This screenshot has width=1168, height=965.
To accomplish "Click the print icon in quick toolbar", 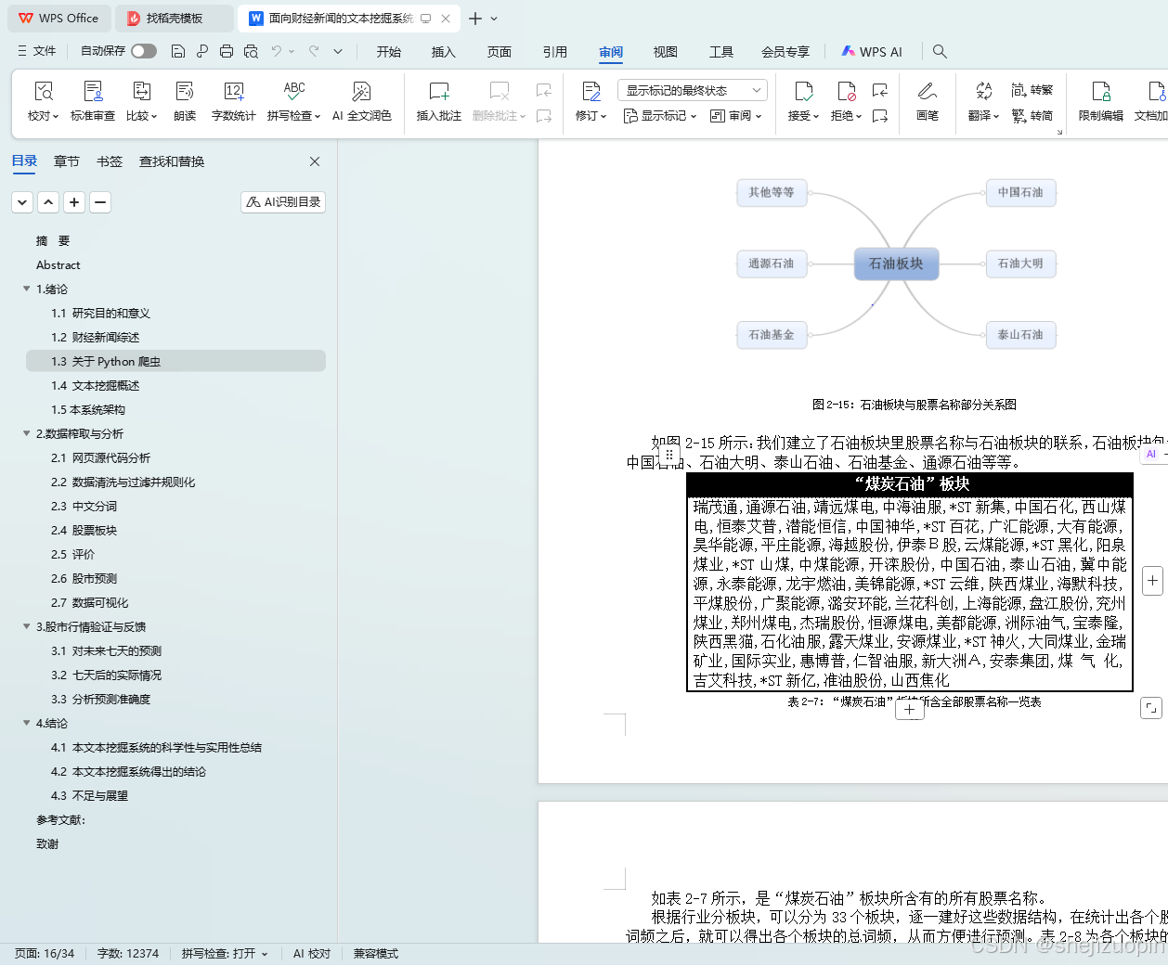I will pos(227,51).
